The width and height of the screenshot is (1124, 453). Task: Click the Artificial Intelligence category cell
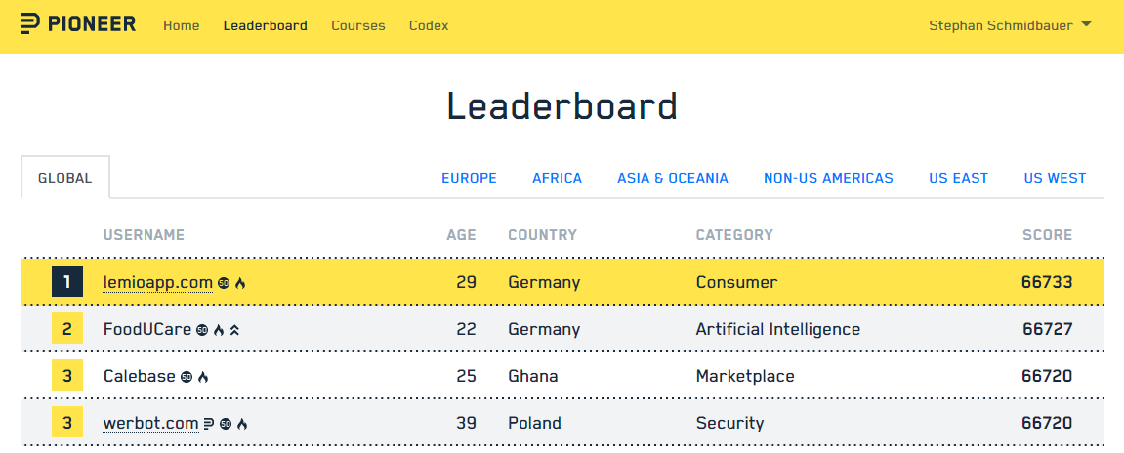(x=777, y=330)
